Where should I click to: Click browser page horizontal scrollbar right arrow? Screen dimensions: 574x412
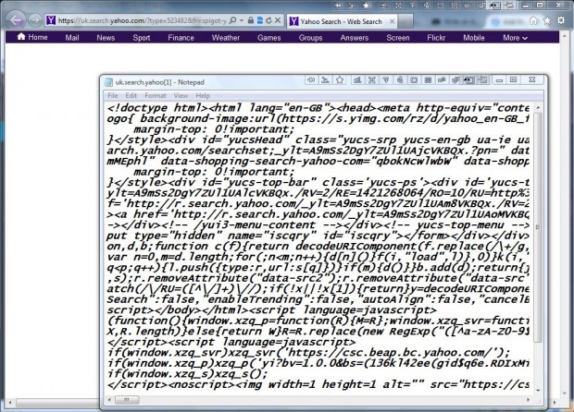555,403
